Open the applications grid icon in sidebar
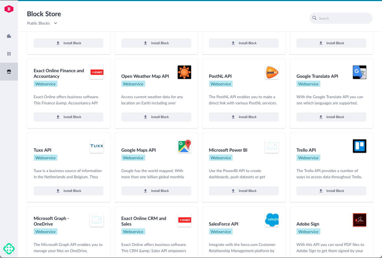Screen dimensions: 382x258 coord(9,53)
